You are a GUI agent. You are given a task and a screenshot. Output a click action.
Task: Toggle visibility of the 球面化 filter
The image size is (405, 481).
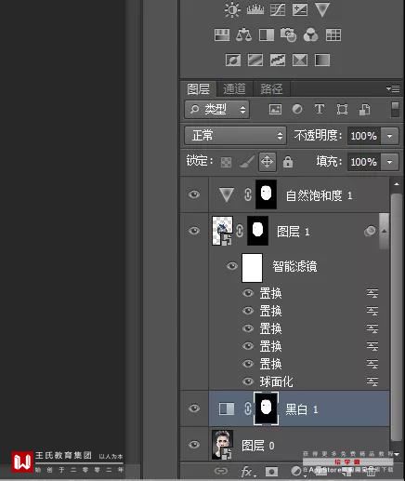[248, 381]
